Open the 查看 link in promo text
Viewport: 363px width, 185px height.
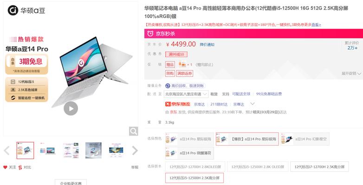tap(316, 25)
